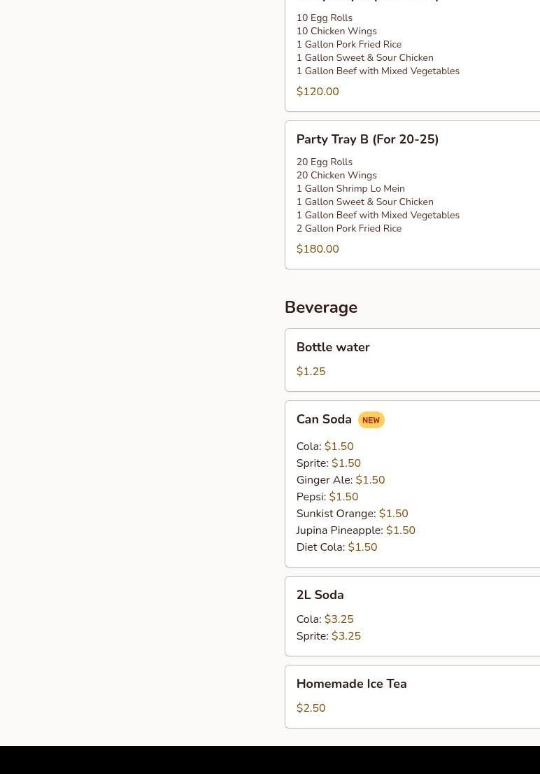Pick the 2L Sprite for $3.25
Screen dimensions: 540x774
pos(328,636)
